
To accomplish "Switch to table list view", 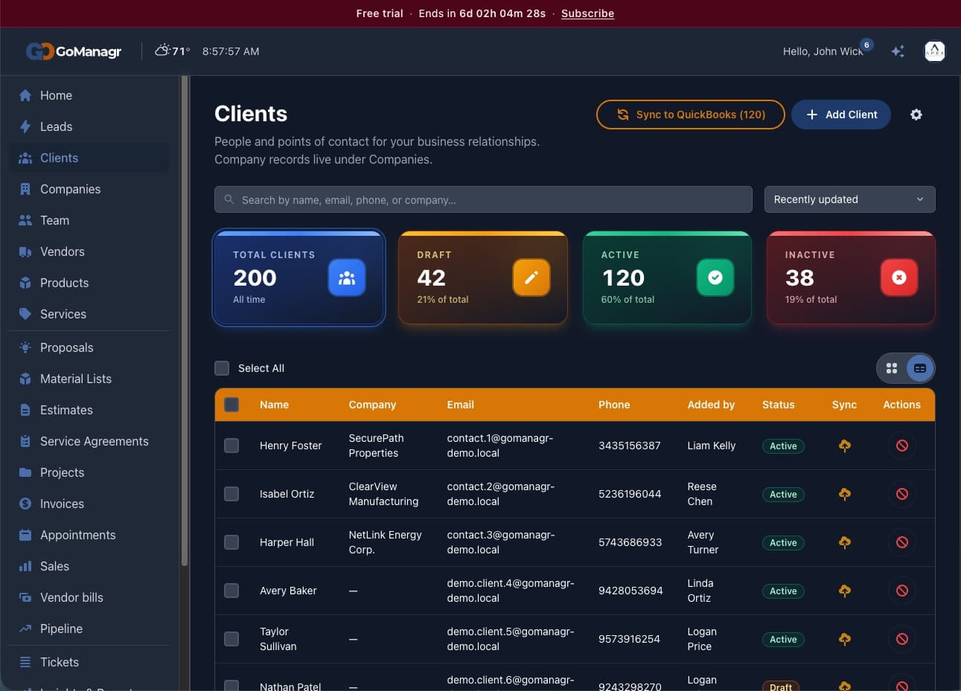I will 920,368.
